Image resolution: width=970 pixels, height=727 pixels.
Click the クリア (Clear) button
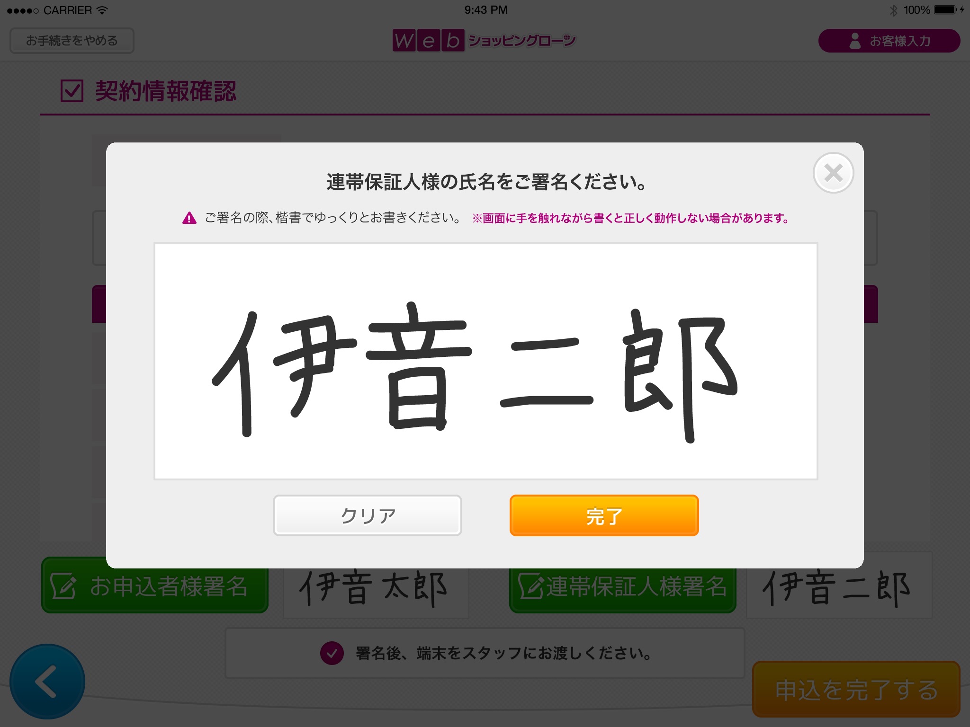[368, 516]
